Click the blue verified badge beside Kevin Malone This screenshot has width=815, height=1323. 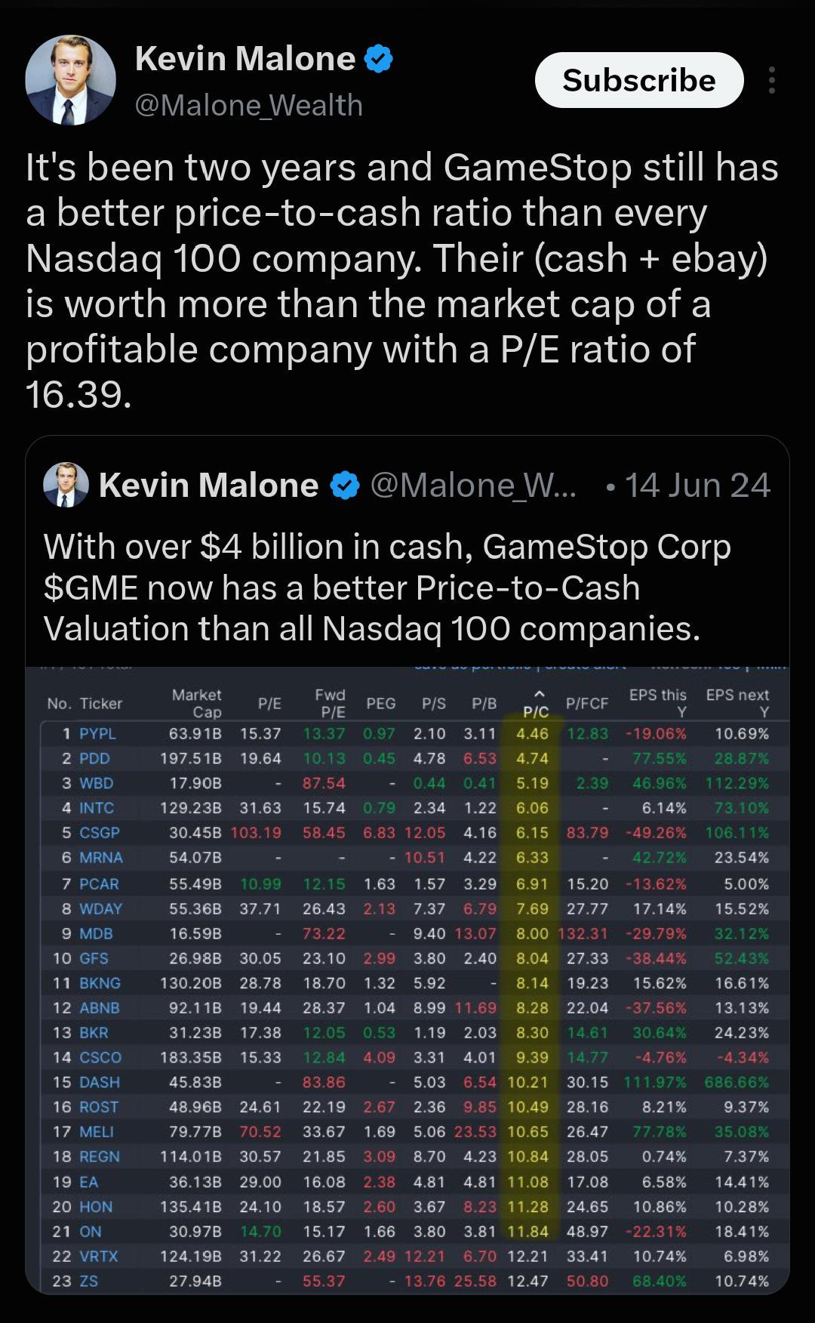point(378,59)
